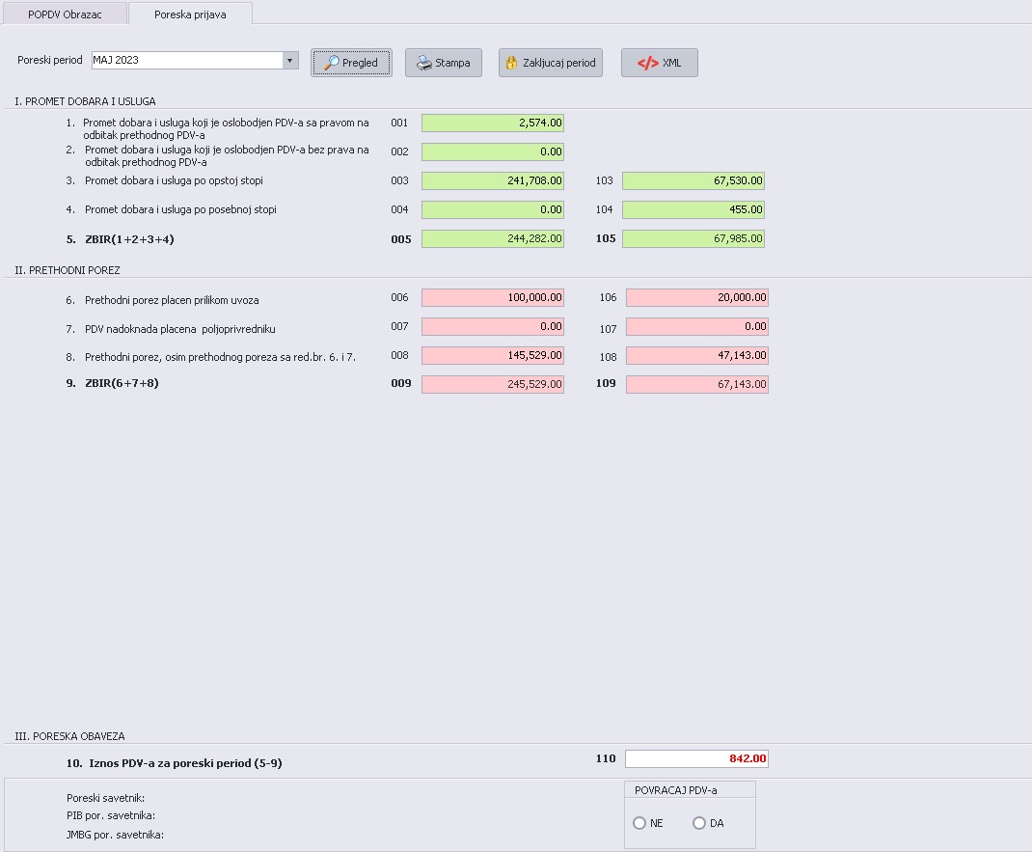Screen dimensions: 1033x852
Task: Click field 106 showing 20,000.00
Action: (x=697, y=297)
